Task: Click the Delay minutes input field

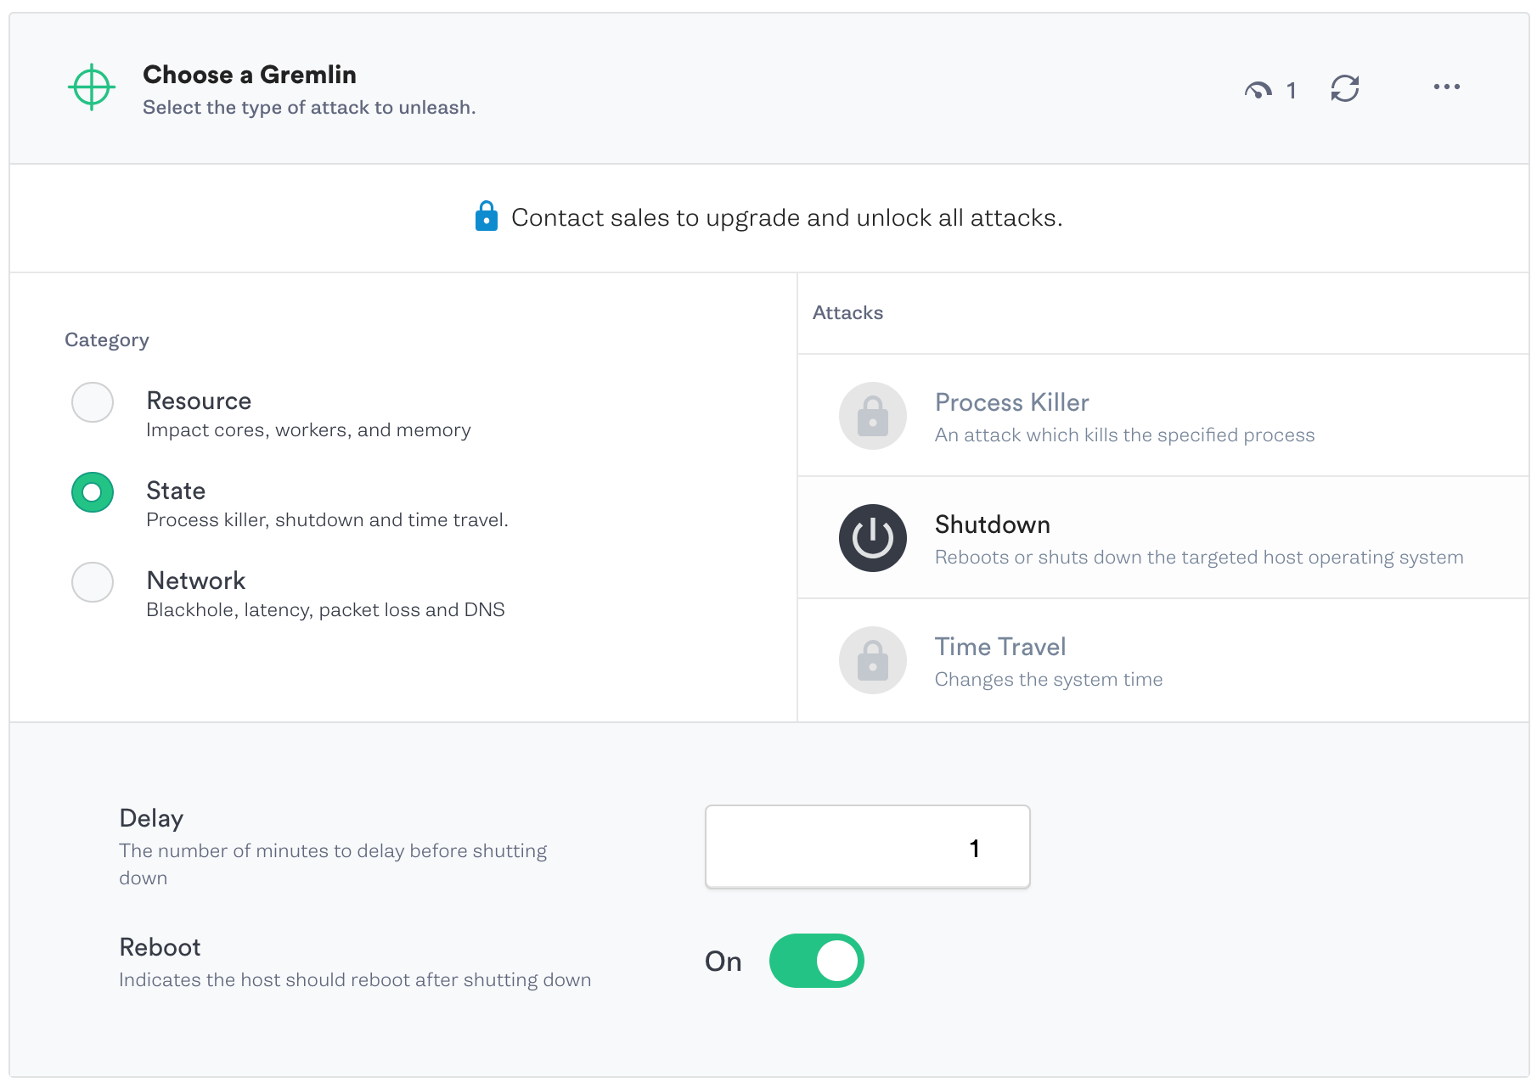Action: pyautogui.click(x=867, y=847)
